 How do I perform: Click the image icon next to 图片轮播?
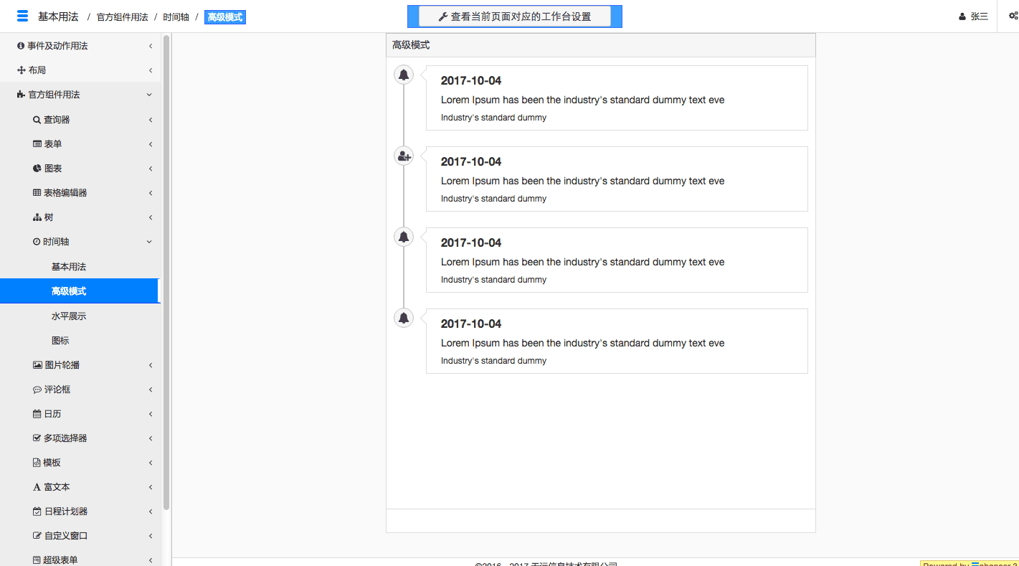point(37,365)
